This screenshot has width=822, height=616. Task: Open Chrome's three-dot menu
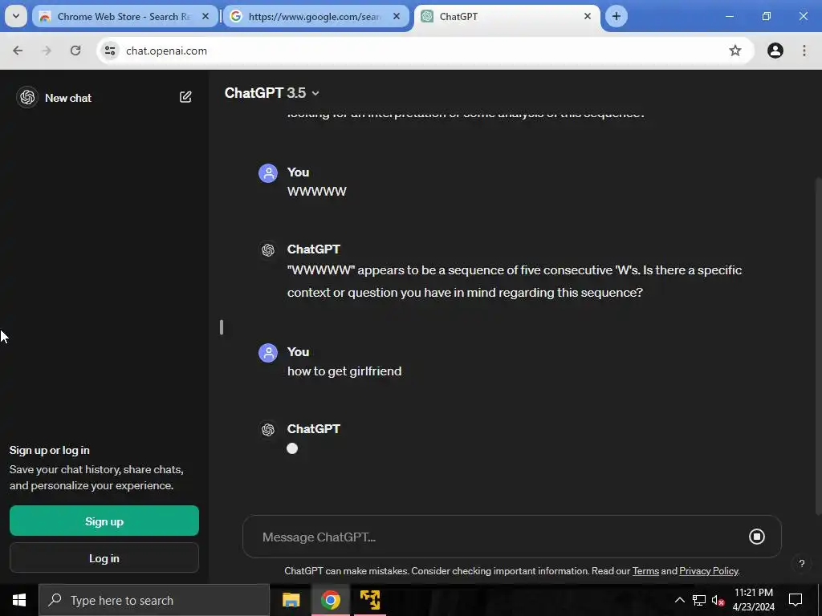coord(804,51)
